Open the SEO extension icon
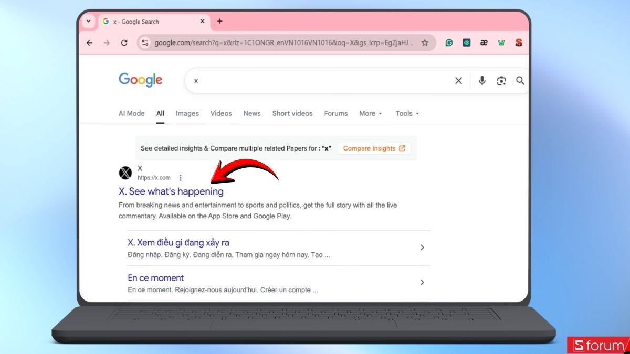 pyautogui.click(x=519, y=42)
